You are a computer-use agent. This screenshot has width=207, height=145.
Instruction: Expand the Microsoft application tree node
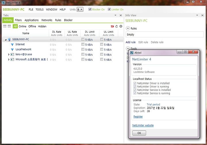pos(9,60)
